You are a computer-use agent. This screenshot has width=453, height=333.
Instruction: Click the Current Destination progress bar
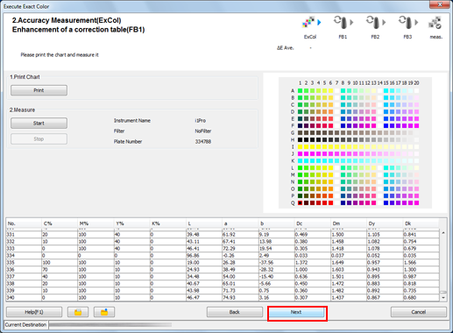[x=110, y=325]
